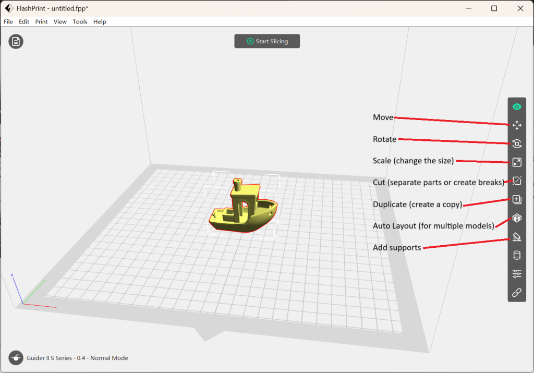Select the Cut tool icon
The height and width of the screenshot is (373, 534).
point(517,181)
